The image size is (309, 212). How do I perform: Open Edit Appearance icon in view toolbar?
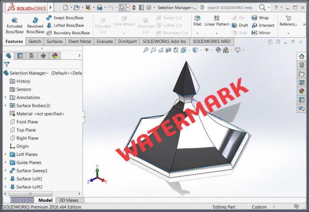click(x=218, y=50)
